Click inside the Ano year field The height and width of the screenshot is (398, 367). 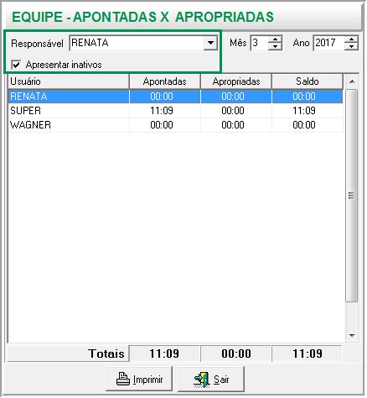pyautogui.click(x=329, y=43)
